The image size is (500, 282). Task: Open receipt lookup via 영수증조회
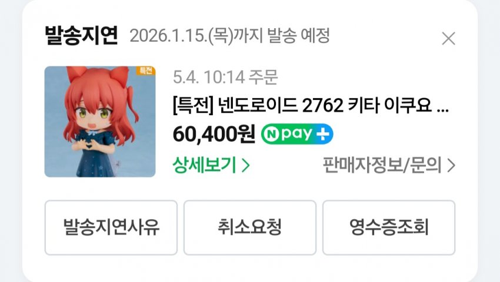point(389,227)
